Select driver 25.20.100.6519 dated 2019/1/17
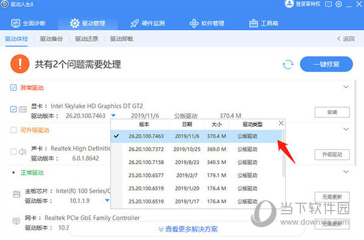Screen dimensions: 364x240 click(196, 201)
